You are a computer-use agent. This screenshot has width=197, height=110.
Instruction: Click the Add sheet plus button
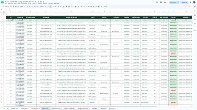(5, 109)
